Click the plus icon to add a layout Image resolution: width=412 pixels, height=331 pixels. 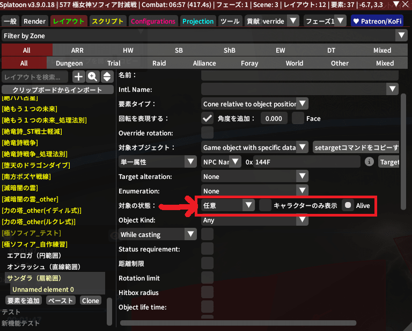[x=79, y=77]
